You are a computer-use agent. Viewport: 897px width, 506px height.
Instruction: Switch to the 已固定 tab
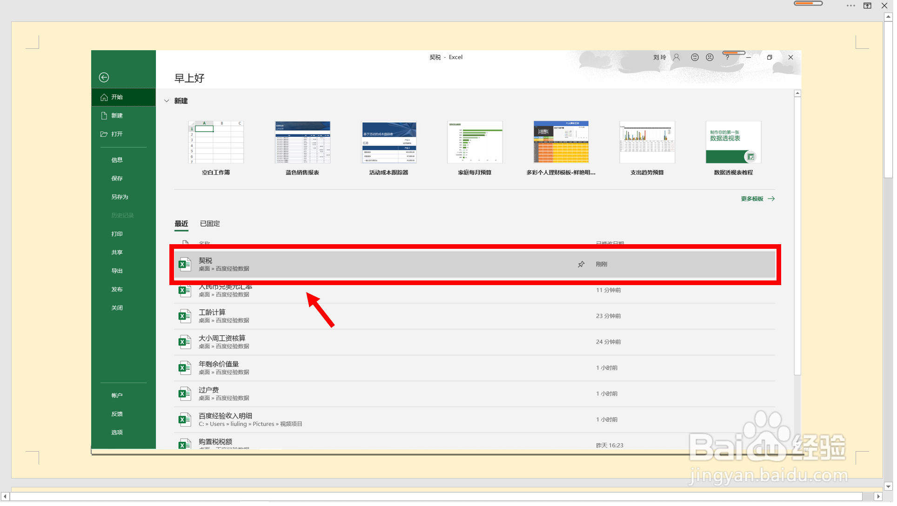coord(211,225)
